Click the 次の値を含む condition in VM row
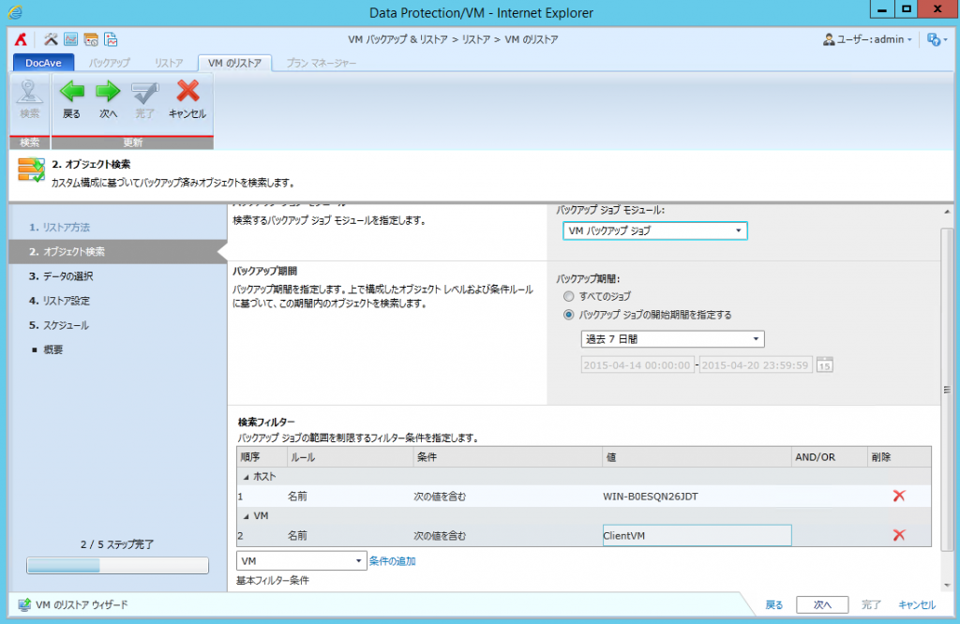This screenshot has width=960, height=624. [x=440, y=536]
